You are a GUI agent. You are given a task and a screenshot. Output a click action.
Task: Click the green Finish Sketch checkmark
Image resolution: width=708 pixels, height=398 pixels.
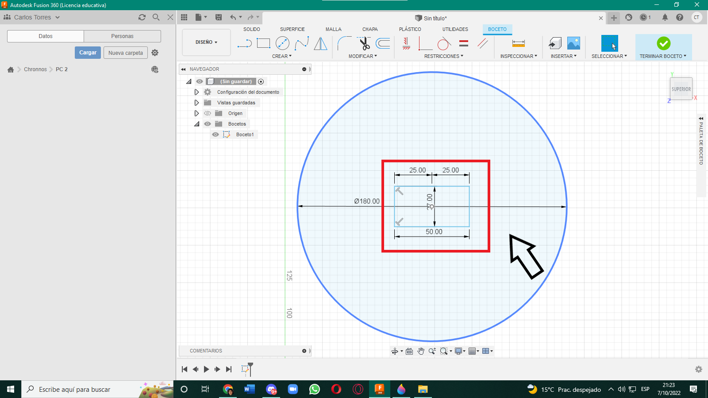[663, 43]
